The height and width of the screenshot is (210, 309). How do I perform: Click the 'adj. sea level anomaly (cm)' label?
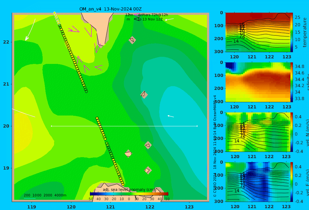[129, 190]
